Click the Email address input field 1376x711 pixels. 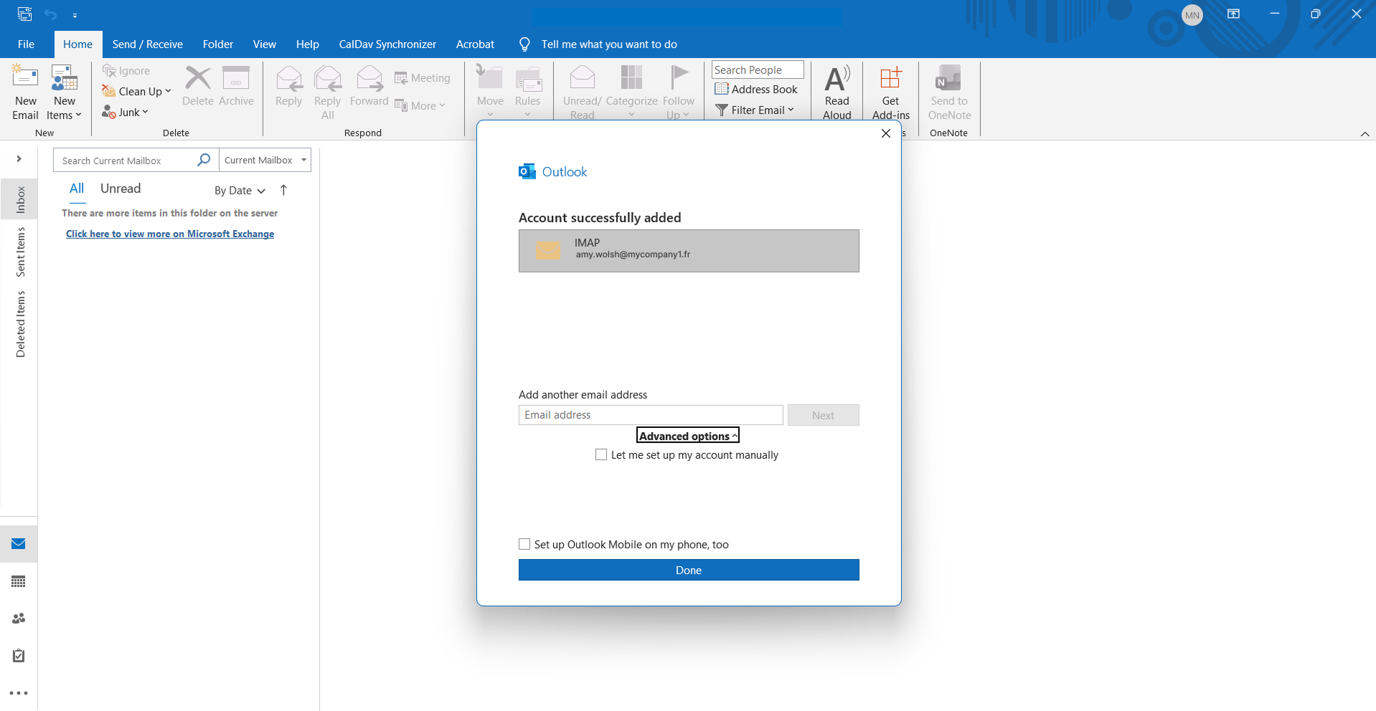click(651, 415)
